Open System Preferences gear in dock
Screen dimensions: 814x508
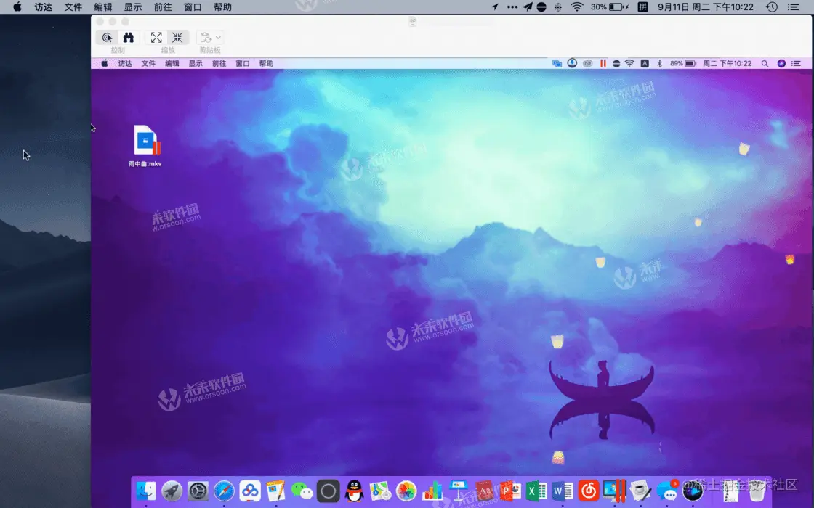[x=198, y=491]
